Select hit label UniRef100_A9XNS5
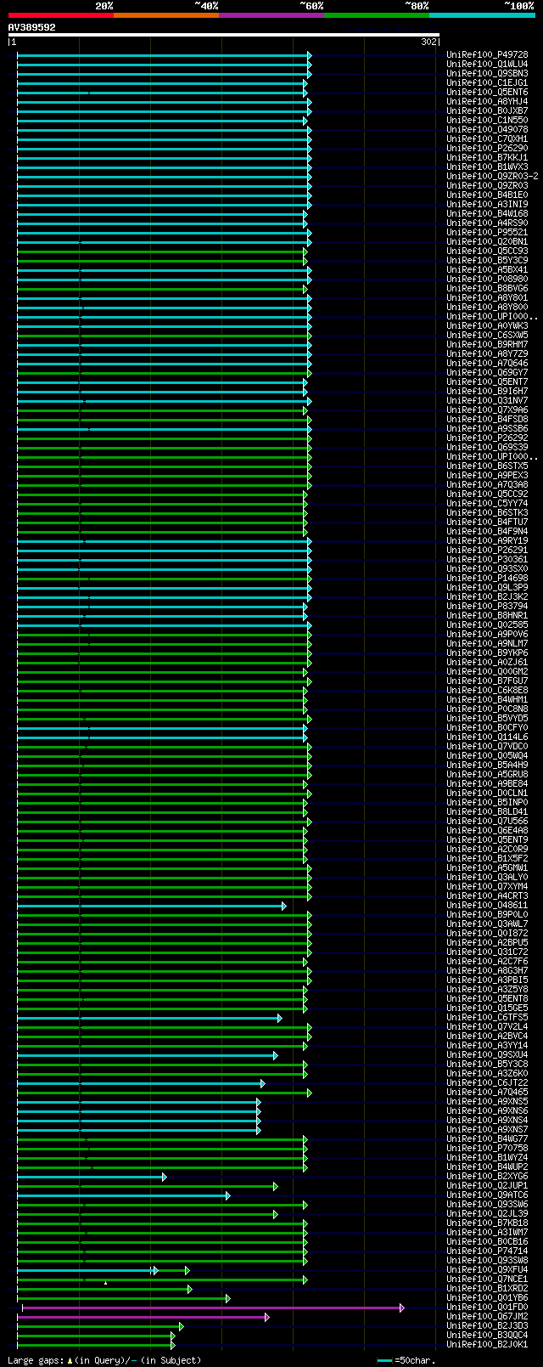 point(487,1101)
